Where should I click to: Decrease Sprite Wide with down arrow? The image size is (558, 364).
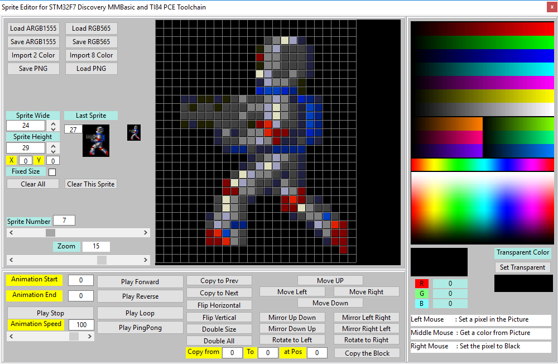click(x=53, y=128)
